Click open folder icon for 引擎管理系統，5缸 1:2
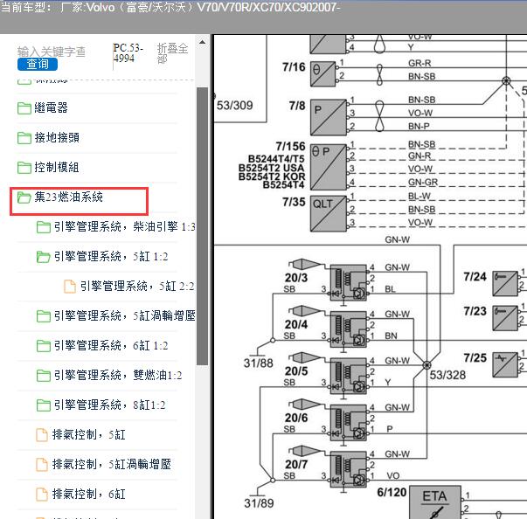The width and height of the screenshot is (527, 519). (44, 257)
